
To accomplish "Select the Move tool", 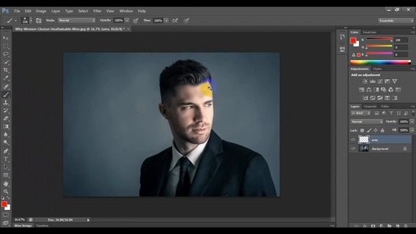I will tap(6, 38).
